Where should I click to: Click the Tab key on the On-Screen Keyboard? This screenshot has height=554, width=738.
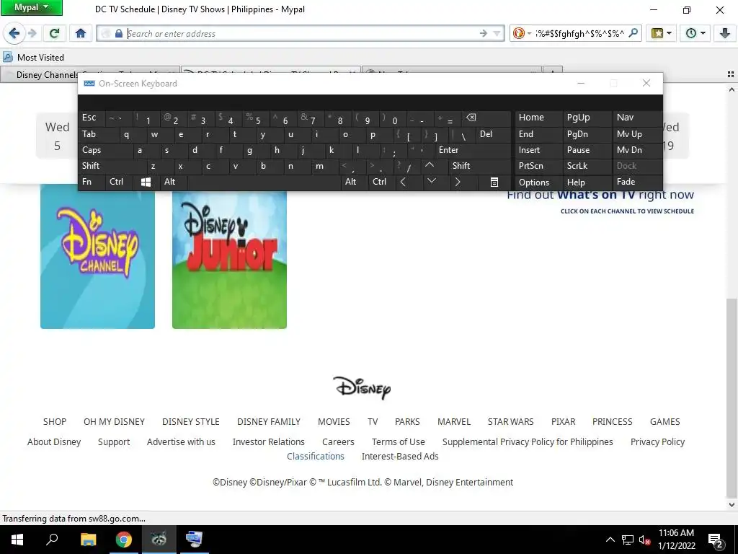(98, 134)
